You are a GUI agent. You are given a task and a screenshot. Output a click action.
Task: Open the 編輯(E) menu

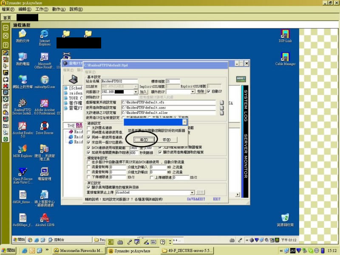25,9
